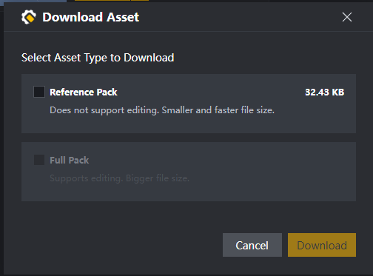
Task: Click the gear logo icon beside Download Asset
Action: 29,17
